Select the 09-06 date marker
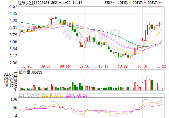This screenshot has width=169, height=118. click(x=46, y=66)
